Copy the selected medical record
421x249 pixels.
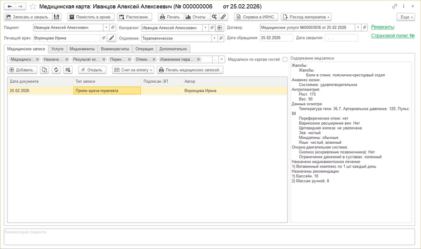44,69
